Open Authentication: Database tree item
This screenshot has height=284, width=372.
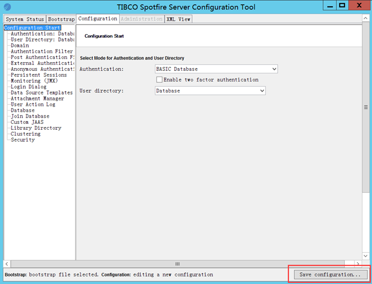pos(43,34)
